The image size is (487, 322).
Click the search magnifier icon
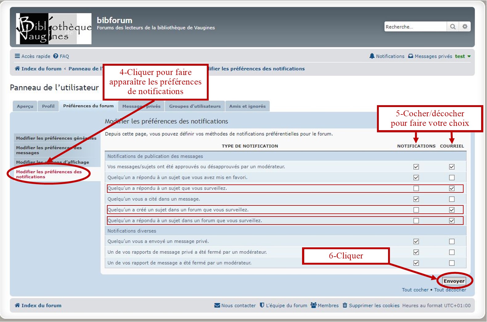point(452,27)
